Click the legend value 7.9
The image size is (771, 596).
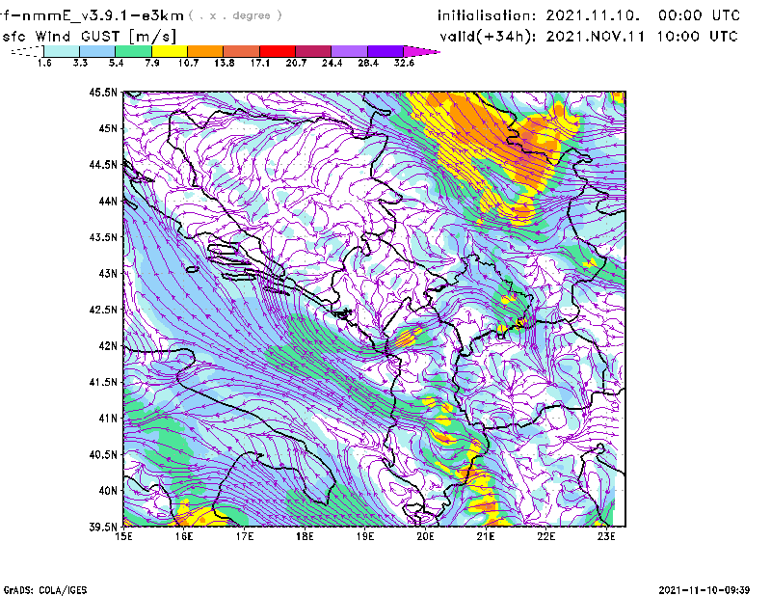[152, 63]
